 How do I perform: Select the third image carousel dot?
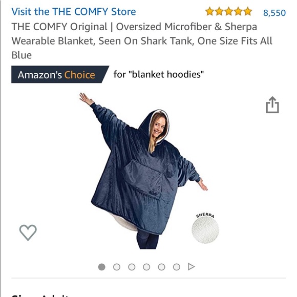(132, 267)
